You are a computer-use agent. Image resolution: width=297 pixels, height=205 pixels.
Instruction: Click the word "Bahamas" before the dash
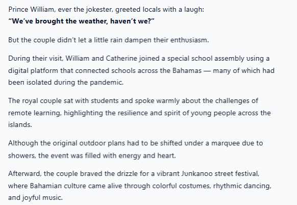187,70
